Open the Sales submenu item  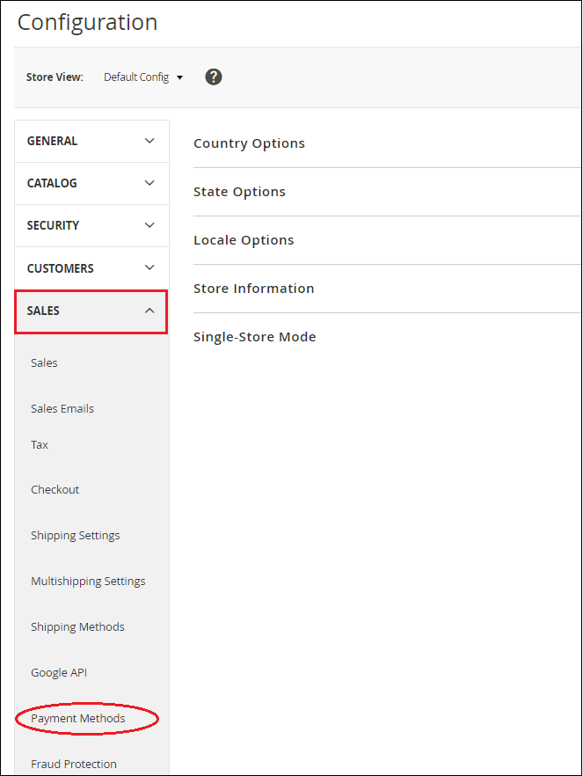(44, 362)
